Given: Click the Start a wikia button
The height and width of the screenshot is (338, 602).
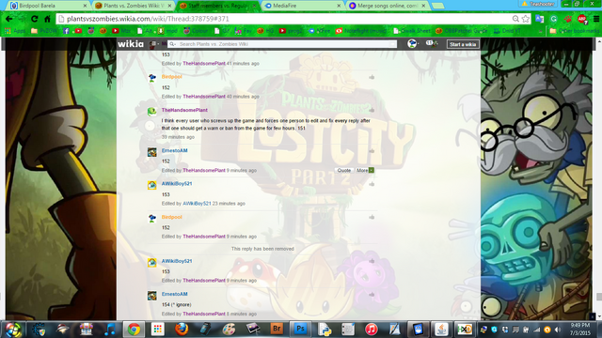Looking at the screenshot, I should [x=463, y=44].
